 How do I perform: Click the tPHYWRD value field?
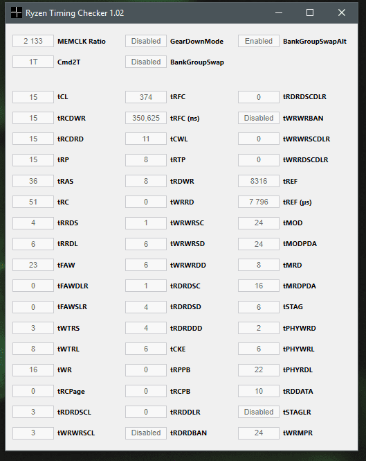(x=259, y=328)
